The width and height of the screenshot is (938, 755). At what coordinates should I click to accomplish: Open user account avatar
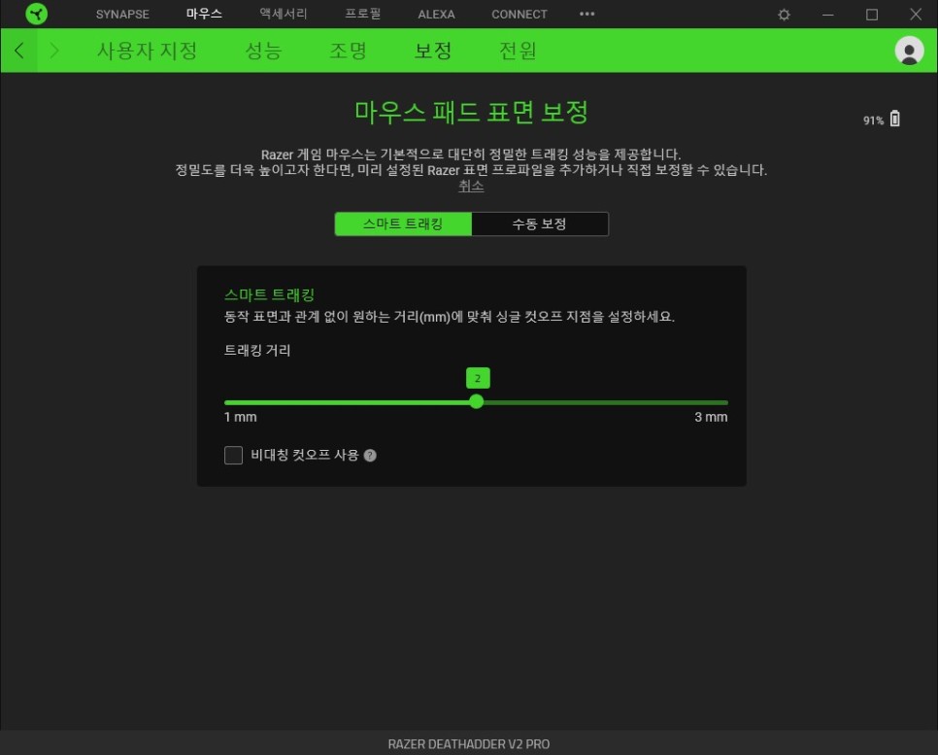[x=909, y=51]
